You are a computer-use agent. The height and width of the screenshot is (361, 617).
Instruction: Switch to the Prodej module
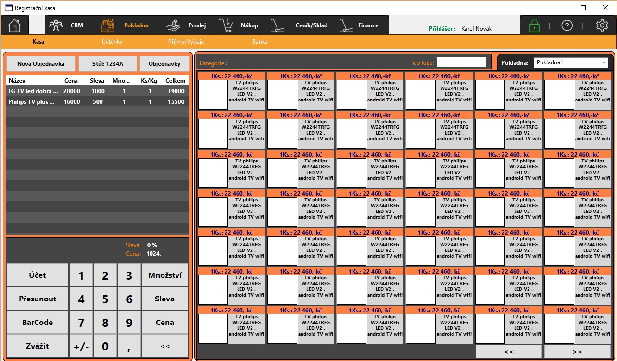(x=197, y=25)
